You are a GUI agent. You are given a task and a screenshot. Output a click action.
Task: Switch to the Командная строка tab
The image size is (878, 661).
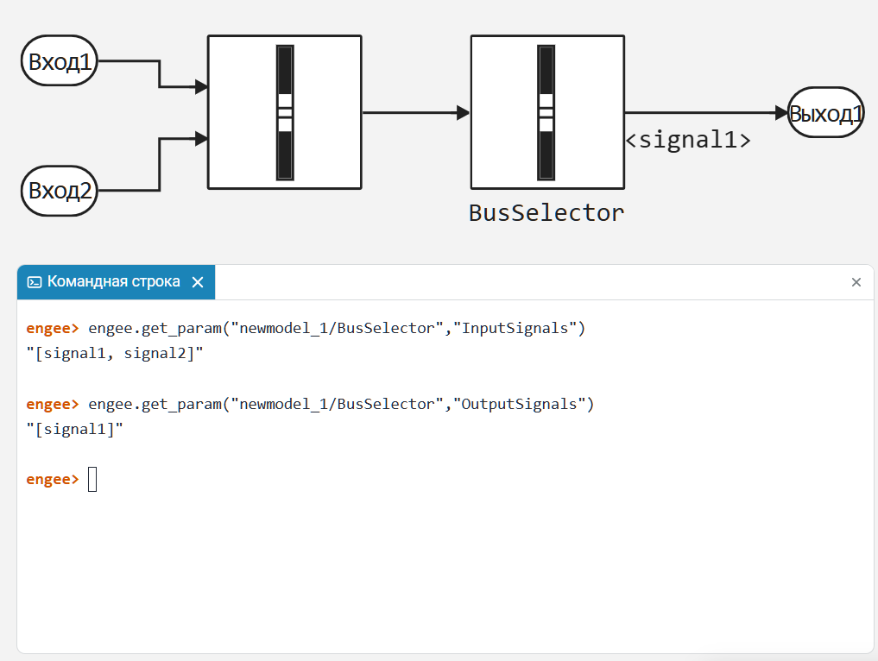113,282
